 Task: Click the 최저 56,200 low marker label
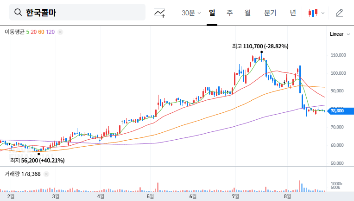coord(37,161)
